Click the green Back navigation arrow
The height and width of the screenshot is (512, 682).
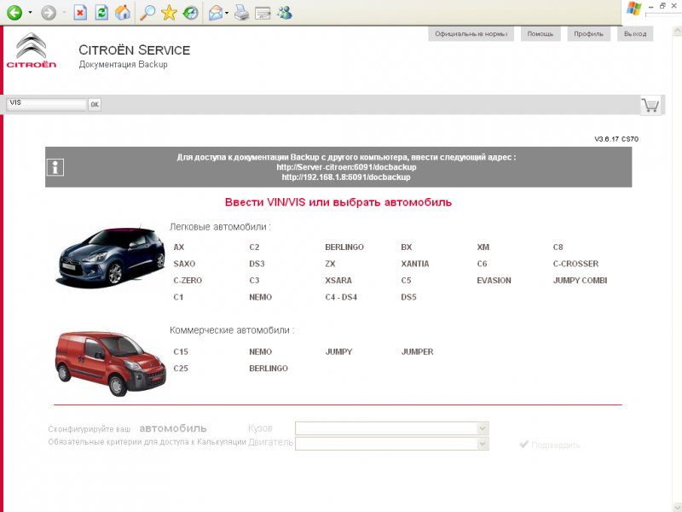[14, 12]
